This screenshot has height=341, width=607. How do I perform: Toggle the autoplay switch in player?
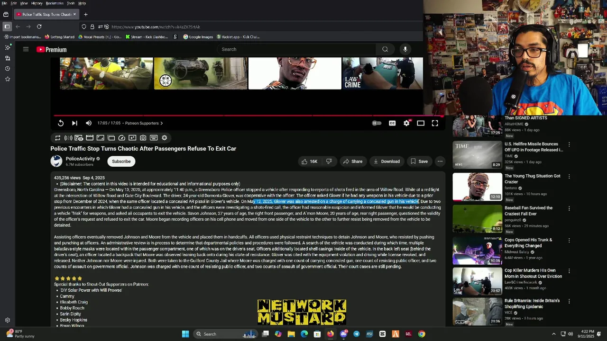[x=377, y=123]
